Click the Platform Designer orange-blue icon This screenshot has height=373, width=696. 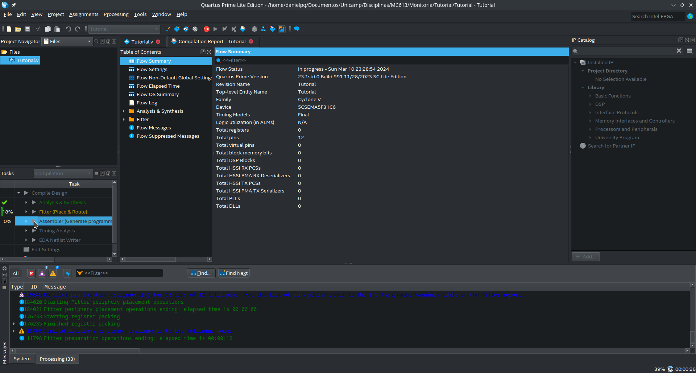(x=282, y=29)
